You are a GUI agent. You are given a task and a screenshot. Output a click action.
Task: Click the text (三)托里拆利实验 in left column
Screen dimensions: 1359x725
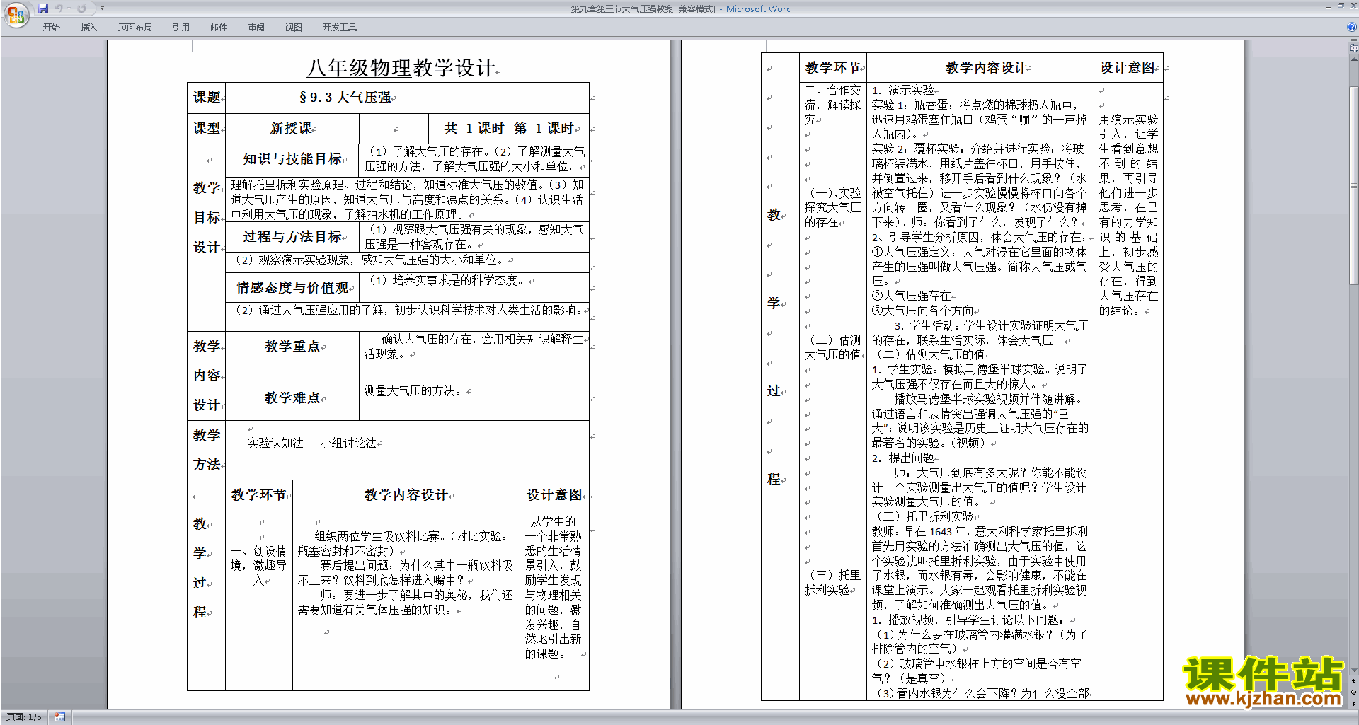click(x=832, y=583)
